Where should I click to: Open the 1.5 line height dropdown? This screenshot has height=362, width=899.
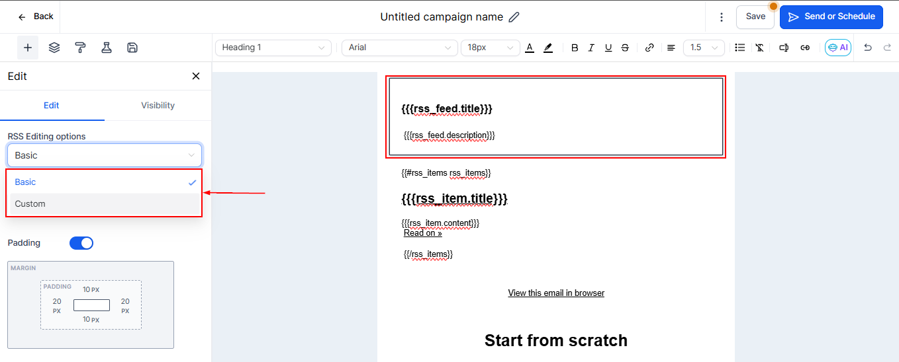(x=704, y=48)
